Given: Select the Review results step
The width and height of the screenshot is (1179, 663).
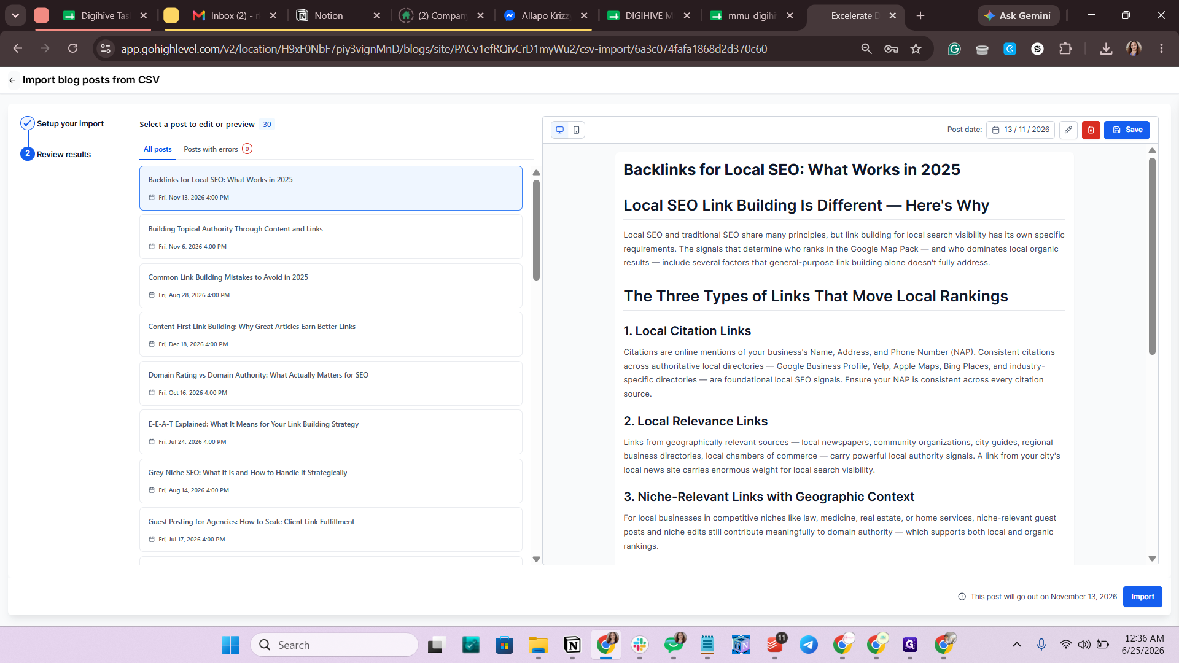Looking at the screenshot, I should [x=56, y=154].
